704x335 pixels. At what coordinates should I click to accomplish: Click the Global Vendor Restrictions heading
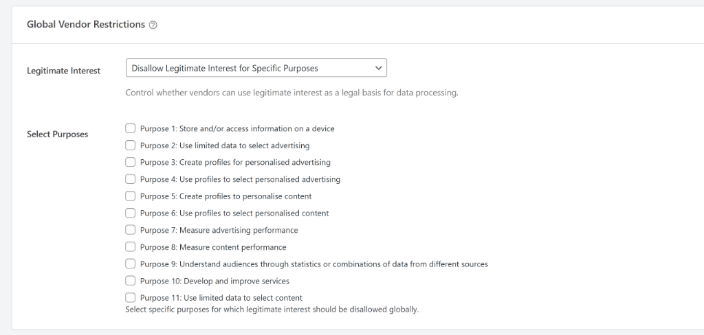click(x=86, y=25)
